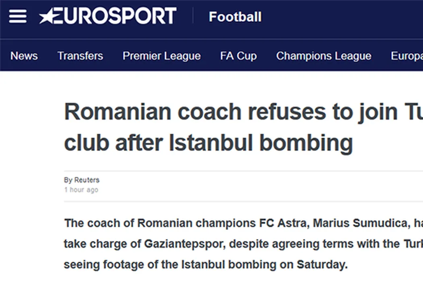Open the hamburger navigation menu
The width and height of the screenshot is (423, 282).
[18, 17]
